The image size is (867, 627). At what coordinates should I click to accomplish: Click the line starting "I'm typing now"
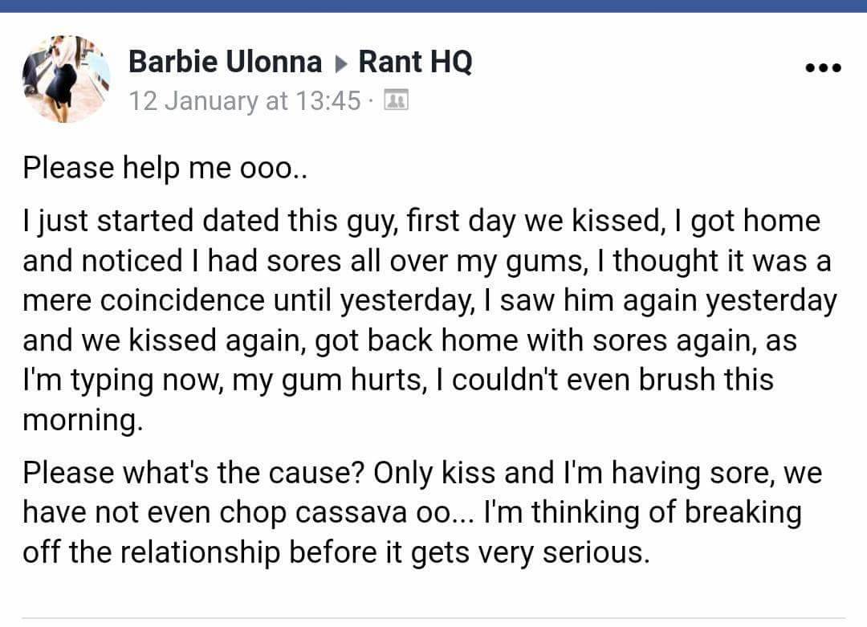pyautogui.click(x=397, y=380)
